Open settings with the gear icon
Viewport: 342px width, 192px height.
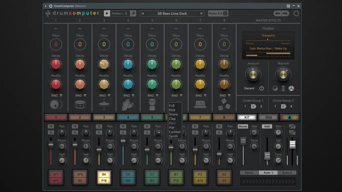click(296, 13)
